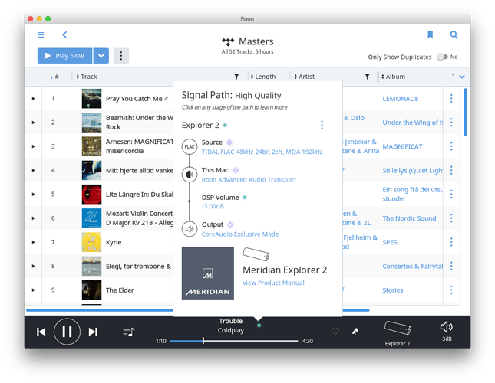Sort by the Artist column header
This screenshot has height=383, width=495.
pyautogui.click(x=305, y=77)
